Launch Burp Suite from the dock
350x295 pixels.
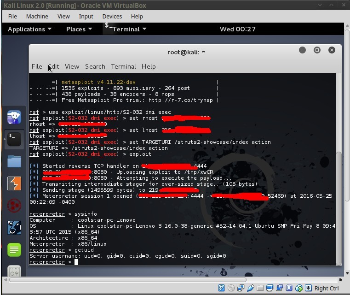[x=14, y=183]
